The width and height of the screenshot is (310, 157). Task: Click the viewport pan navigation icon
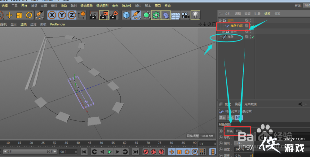click(200, 24)
